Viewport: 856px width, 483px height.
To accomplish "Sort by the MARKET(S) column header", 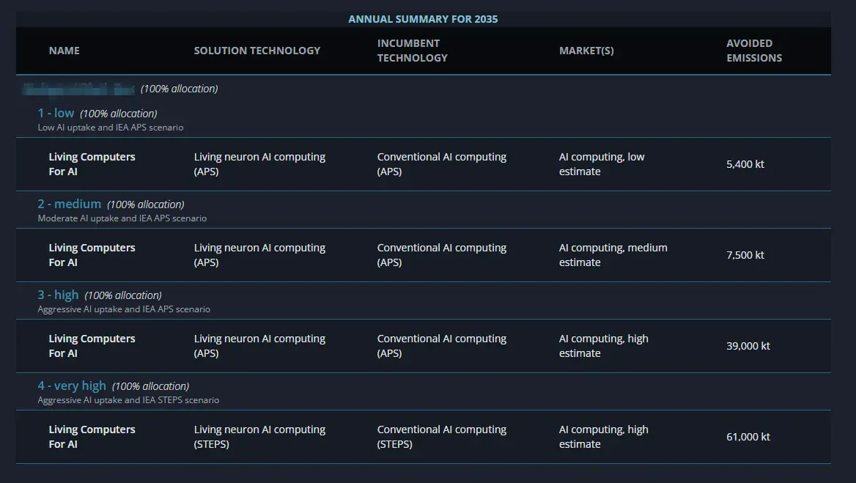I will [586, 51].
